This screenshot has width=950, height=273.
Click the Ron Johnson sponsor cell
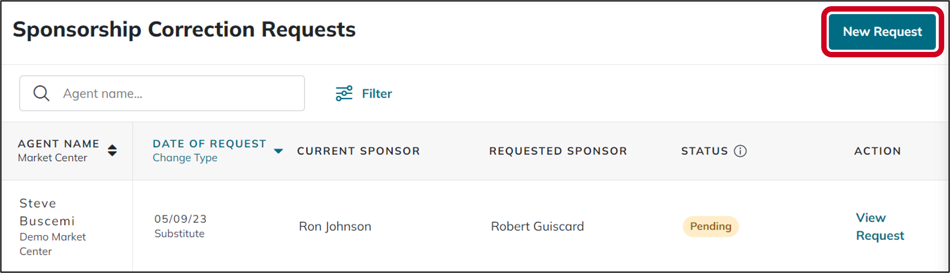[x=334, y=226]
